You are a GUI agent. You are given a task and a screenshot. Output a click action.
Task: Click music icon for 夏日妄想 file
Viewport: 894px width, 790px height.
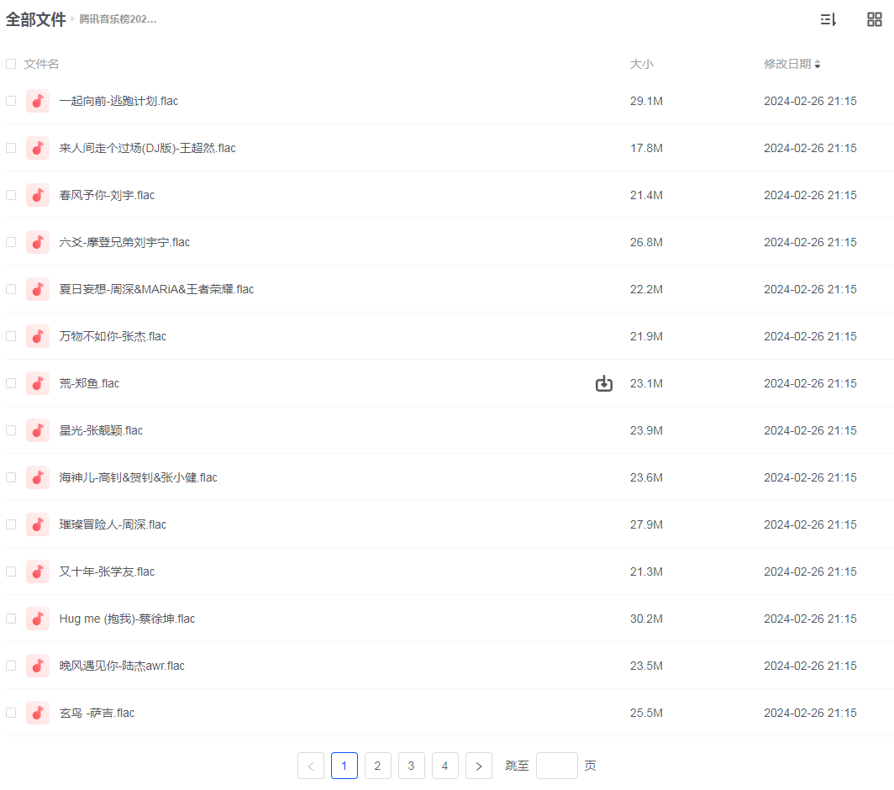pos(38,289)
